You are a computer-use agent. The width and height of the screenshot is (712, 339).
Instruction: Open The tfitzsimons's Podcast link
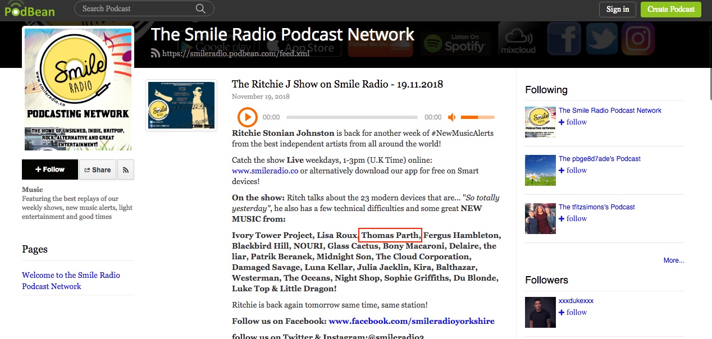tap(597, 207)
